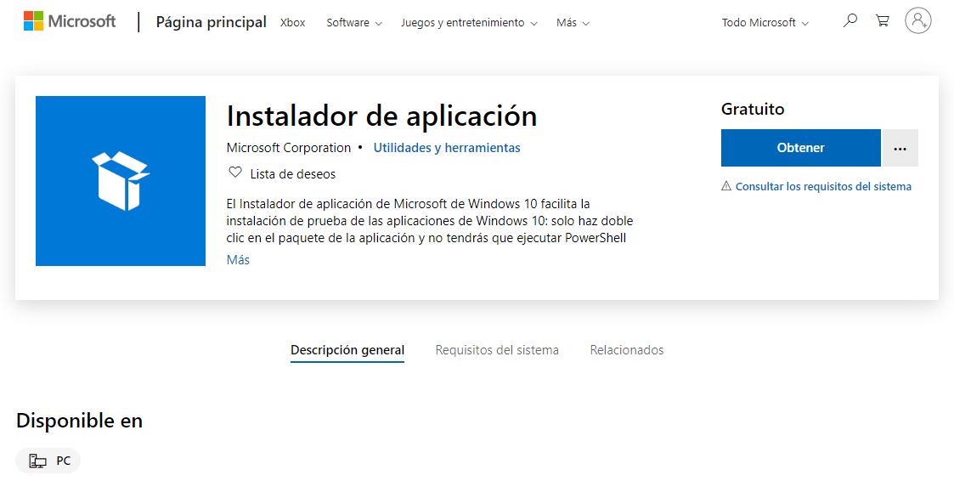Click the Instalador de aplicación box icon

pyautogui.click(x=121, y=181)
